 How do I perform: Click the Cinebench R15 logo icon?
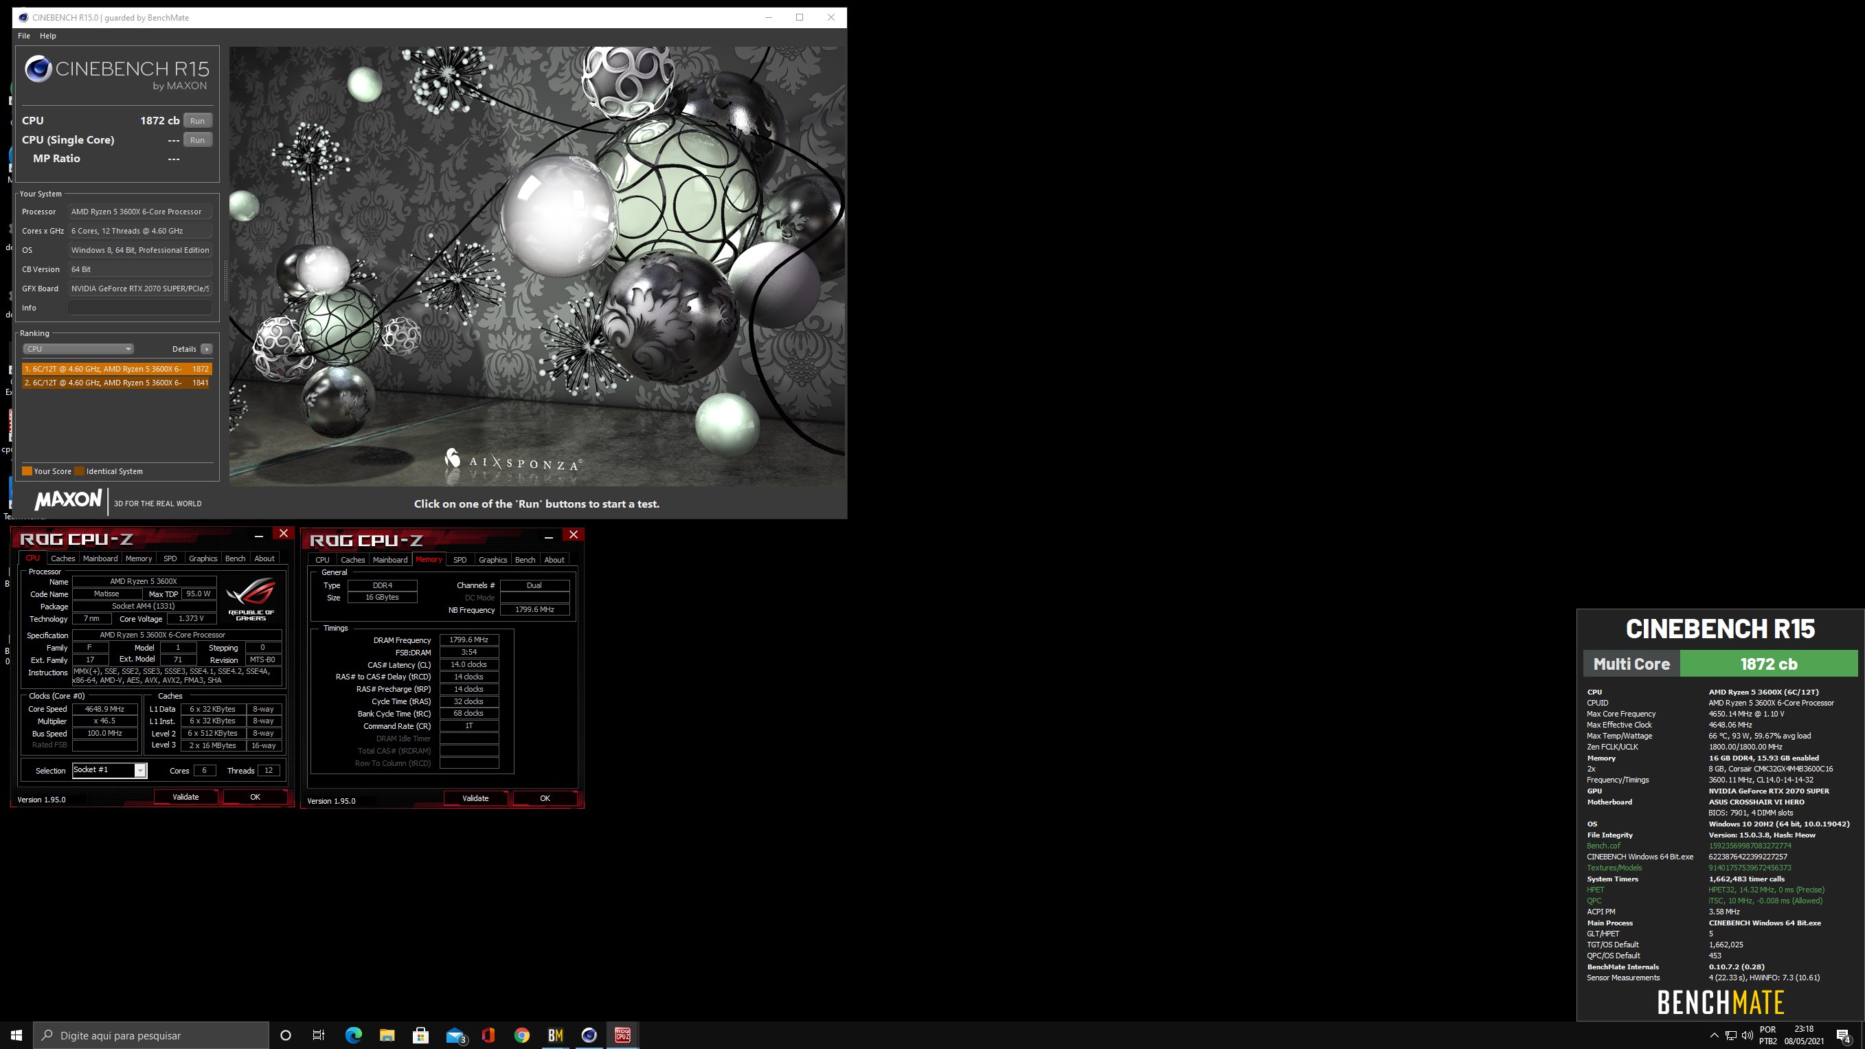pos(38,69)
